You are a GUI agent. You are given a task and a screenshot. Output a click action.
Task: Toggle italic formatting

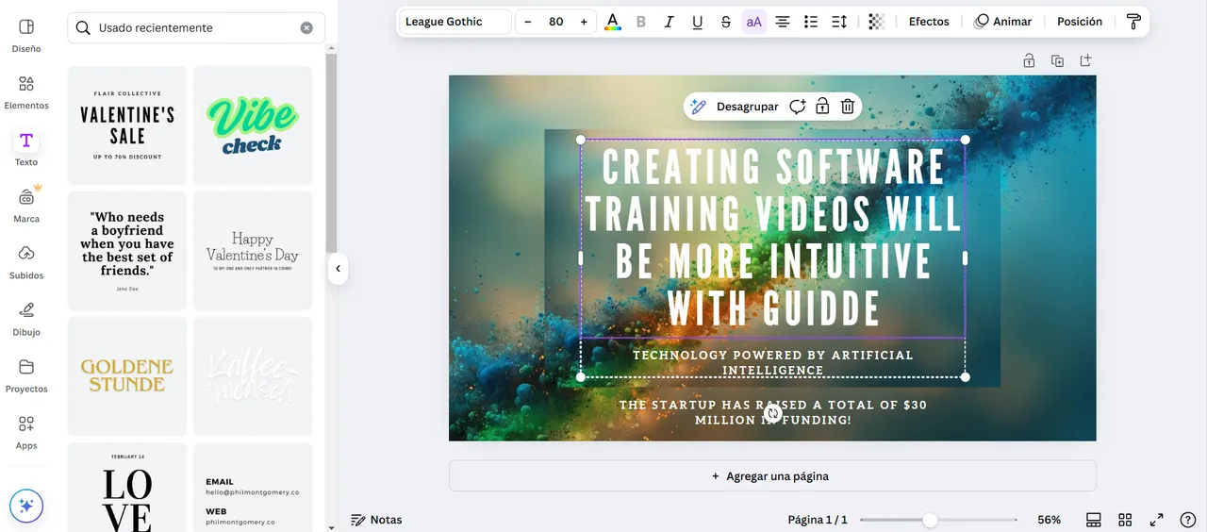coord(670,22)
